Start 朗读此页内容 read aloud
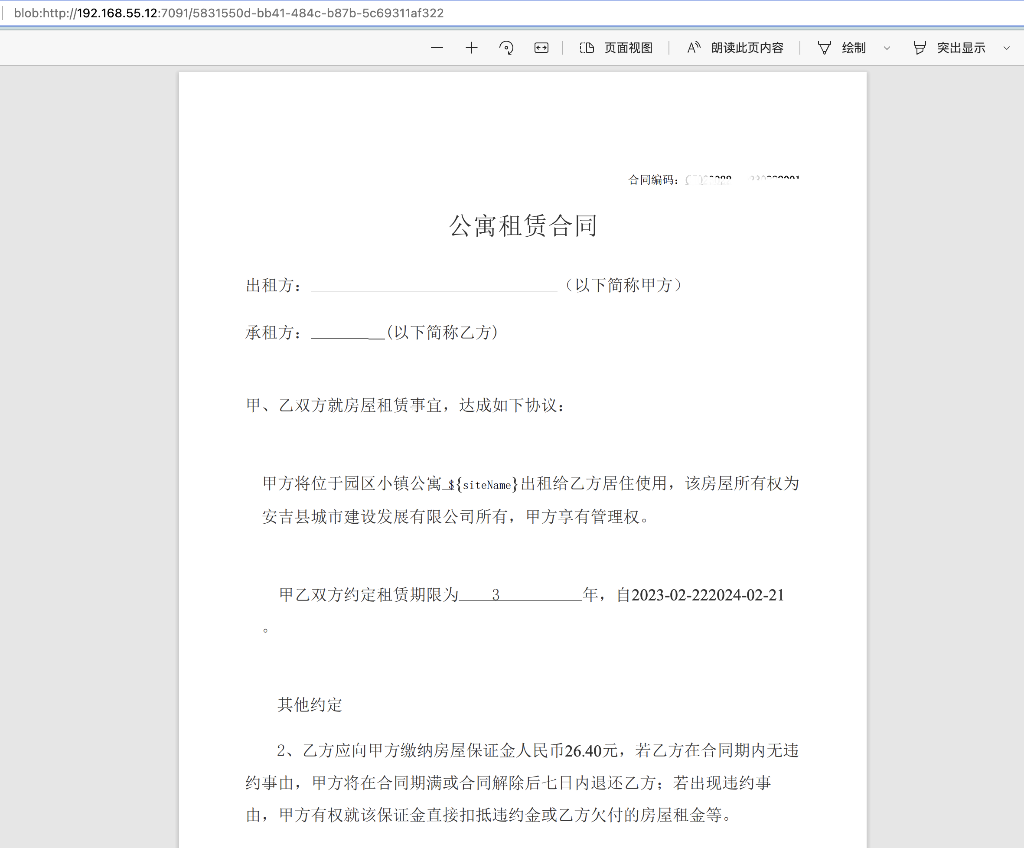 [747, 48]
